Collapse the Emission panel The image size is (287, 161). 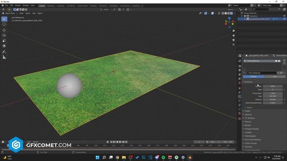coord(248,82)
